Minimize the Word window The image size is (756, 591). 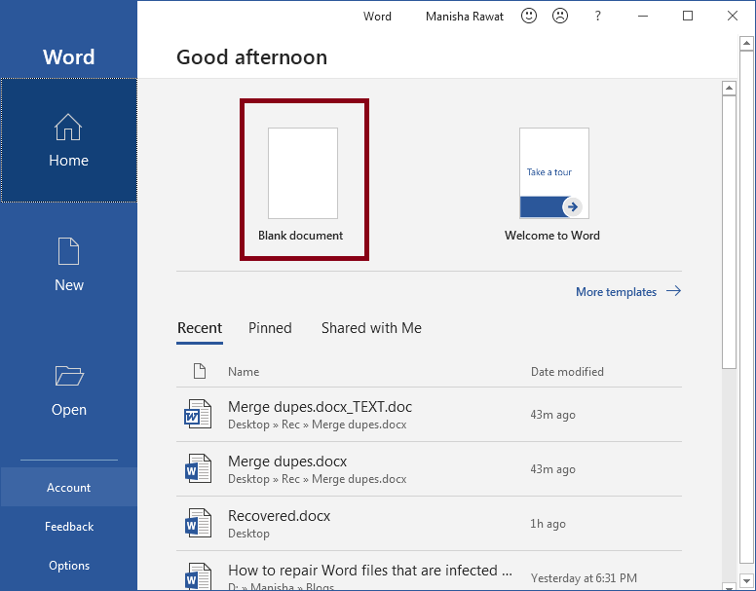click(643, 16)
